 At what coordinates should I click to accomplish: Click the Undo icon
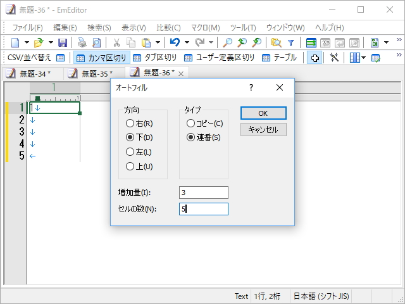coord(175,42)
